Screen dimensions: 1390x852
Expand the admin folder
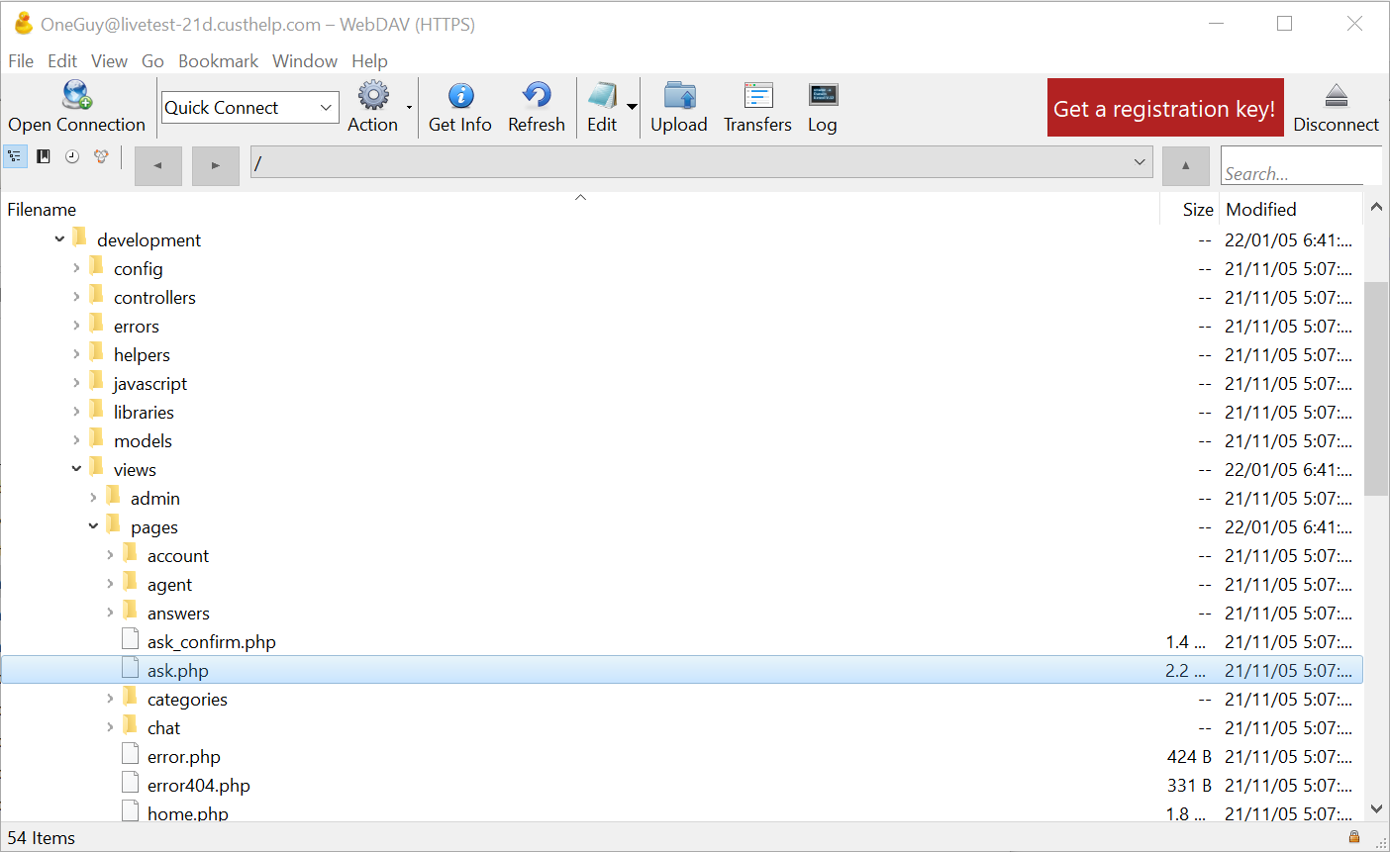point(93,498)
